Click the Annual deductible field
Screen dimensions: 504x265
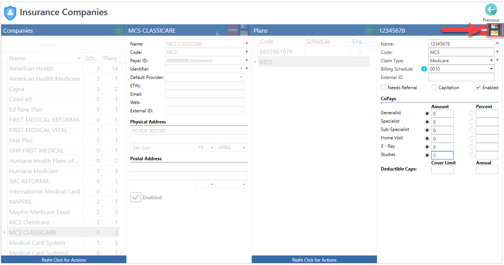[x=487, y=170]
